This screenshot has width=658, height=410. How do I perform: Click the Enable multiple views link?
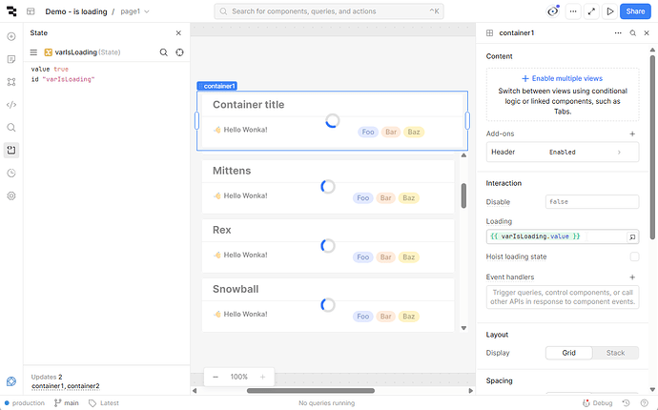coord(562,78)
